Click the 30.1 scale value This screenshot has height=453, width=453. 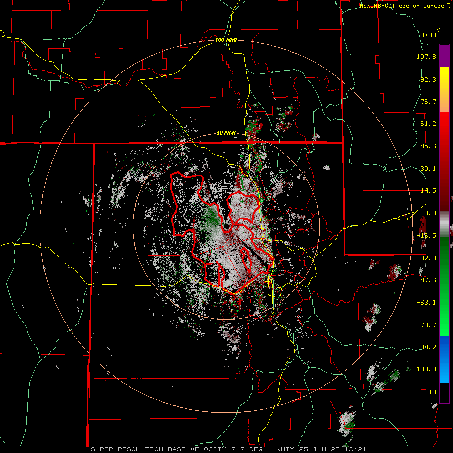[x=428, y=169]
